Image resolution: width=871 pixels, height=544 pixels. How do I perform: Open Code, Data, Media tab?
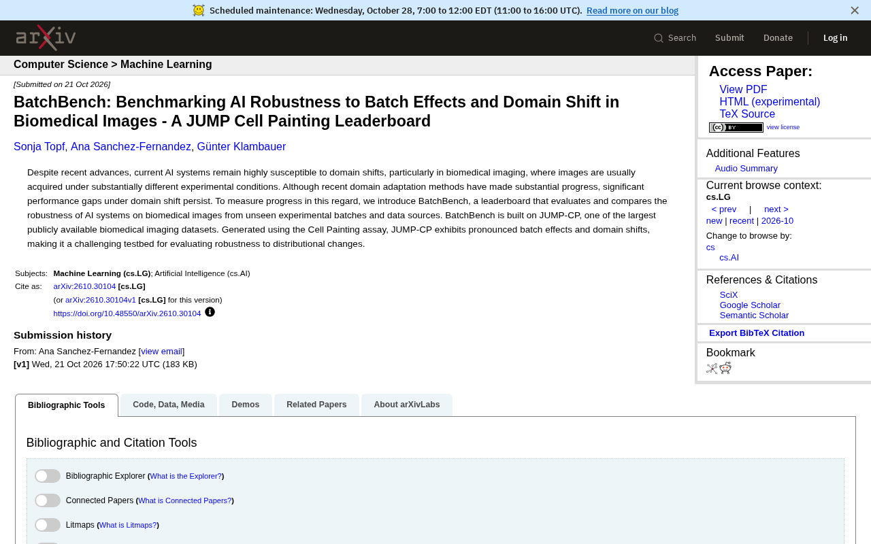pos(169,405)
